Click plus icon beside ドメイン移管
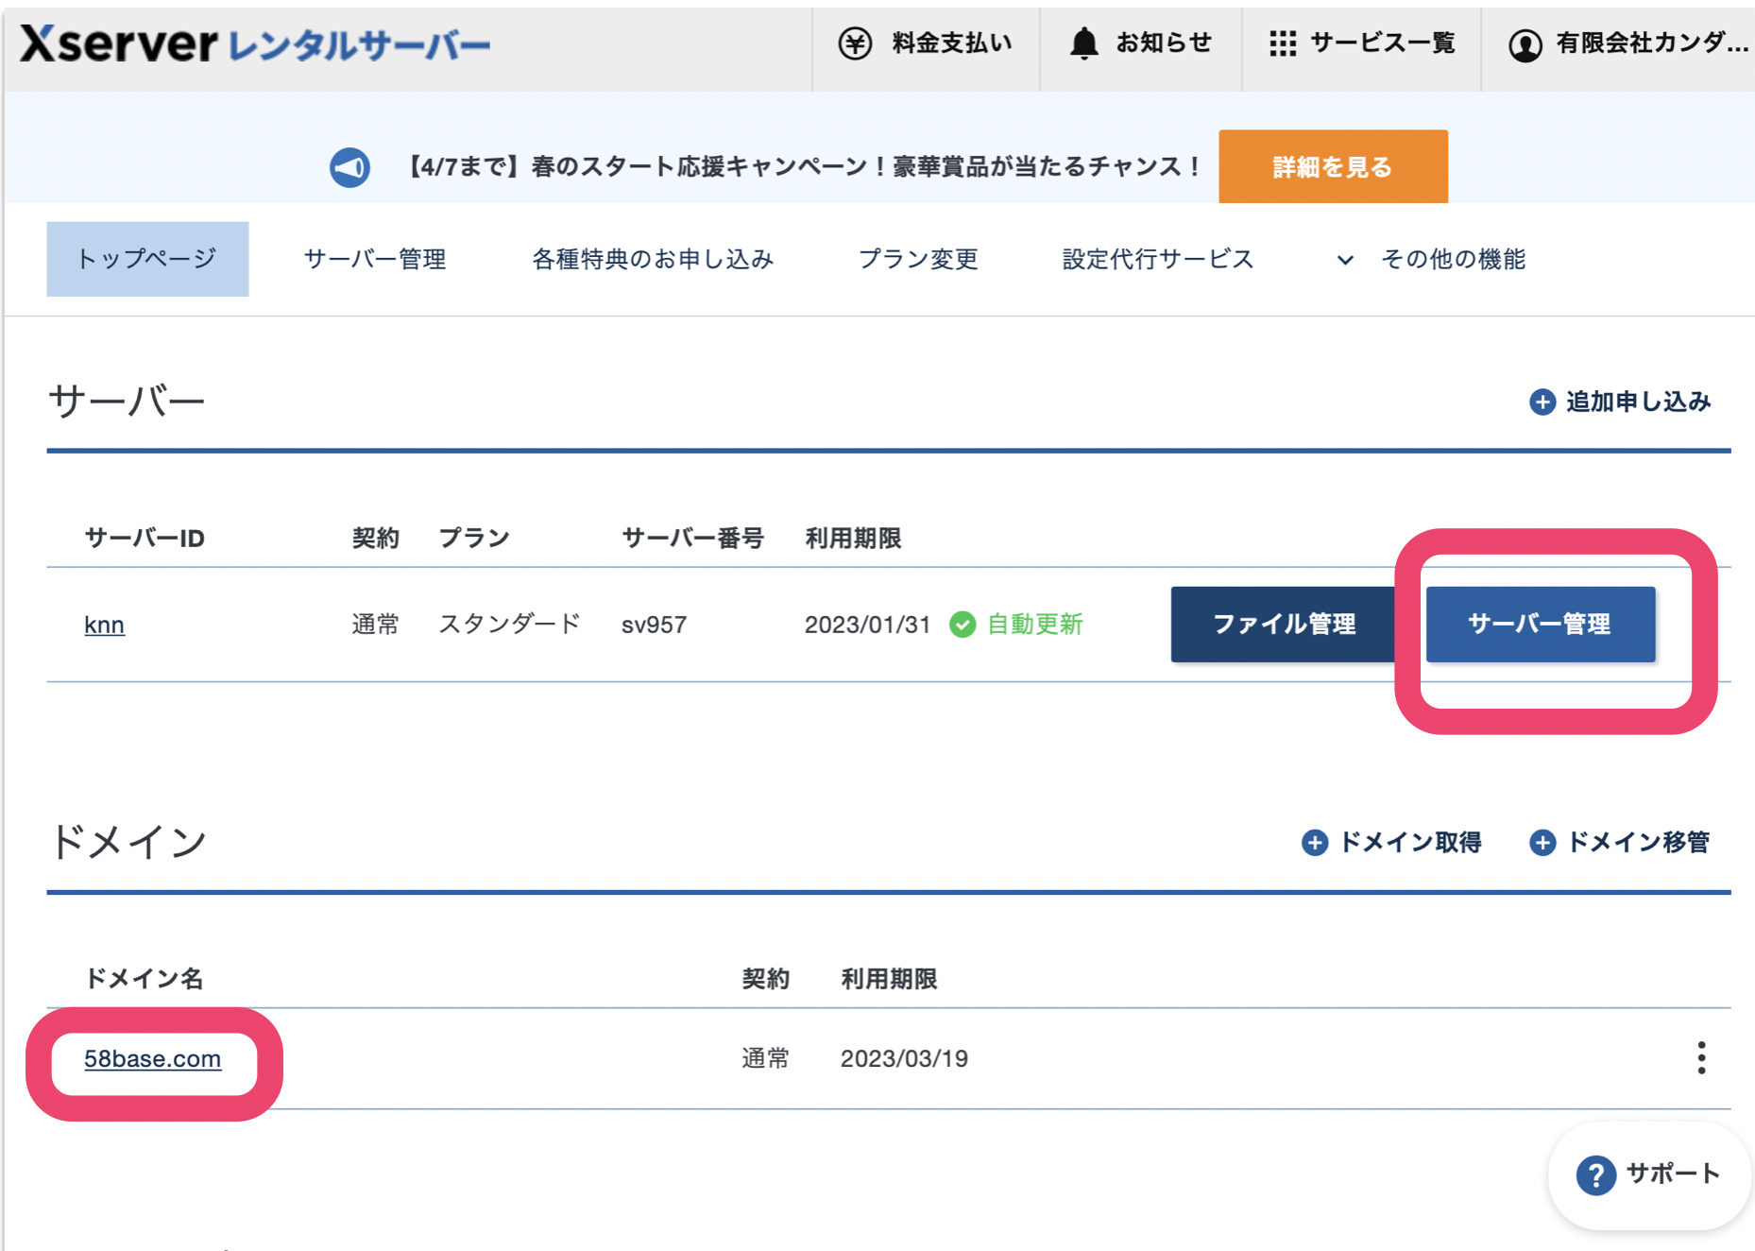This screenshot has height=1251, width=1755. click(x=1542, y=842)
